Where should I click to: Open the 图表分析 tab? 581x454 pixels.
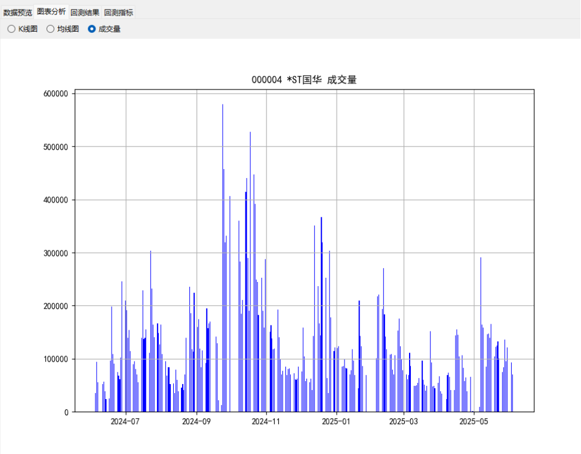tap(51, 12)
